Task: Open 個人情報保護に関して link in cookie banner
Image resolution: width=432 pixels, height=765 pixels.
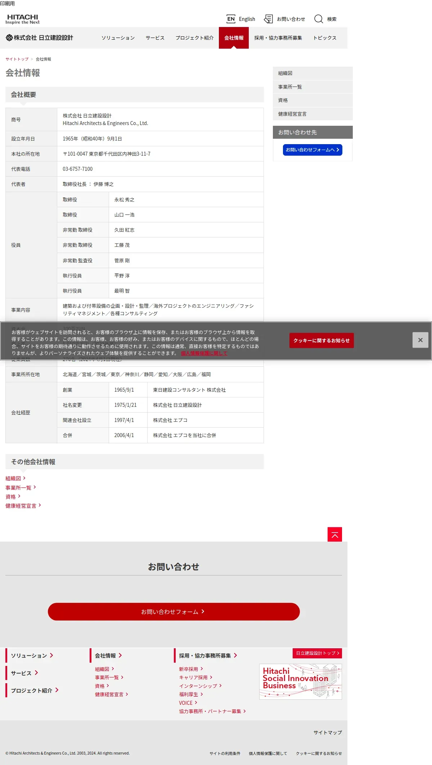Action: click(x=204, y=353)
